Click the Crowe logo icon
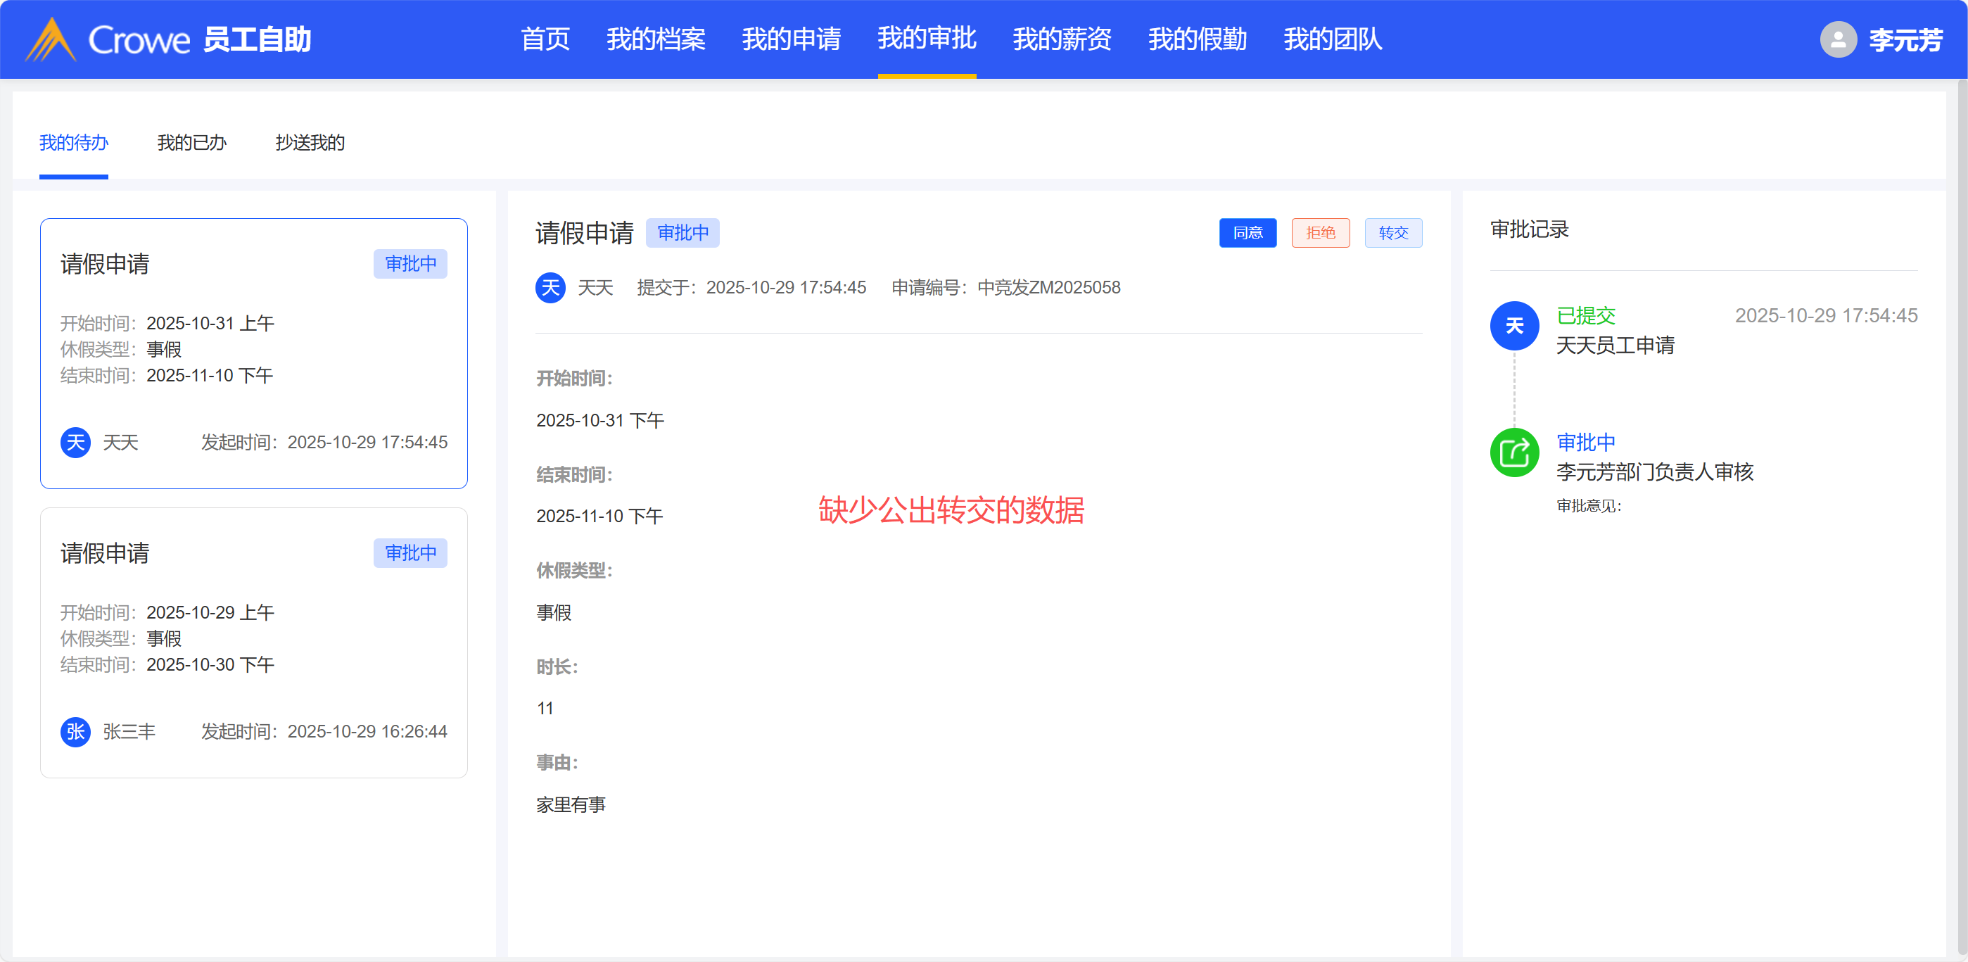The height and width of the screenshot is (962, 1968). pos(51,39)
